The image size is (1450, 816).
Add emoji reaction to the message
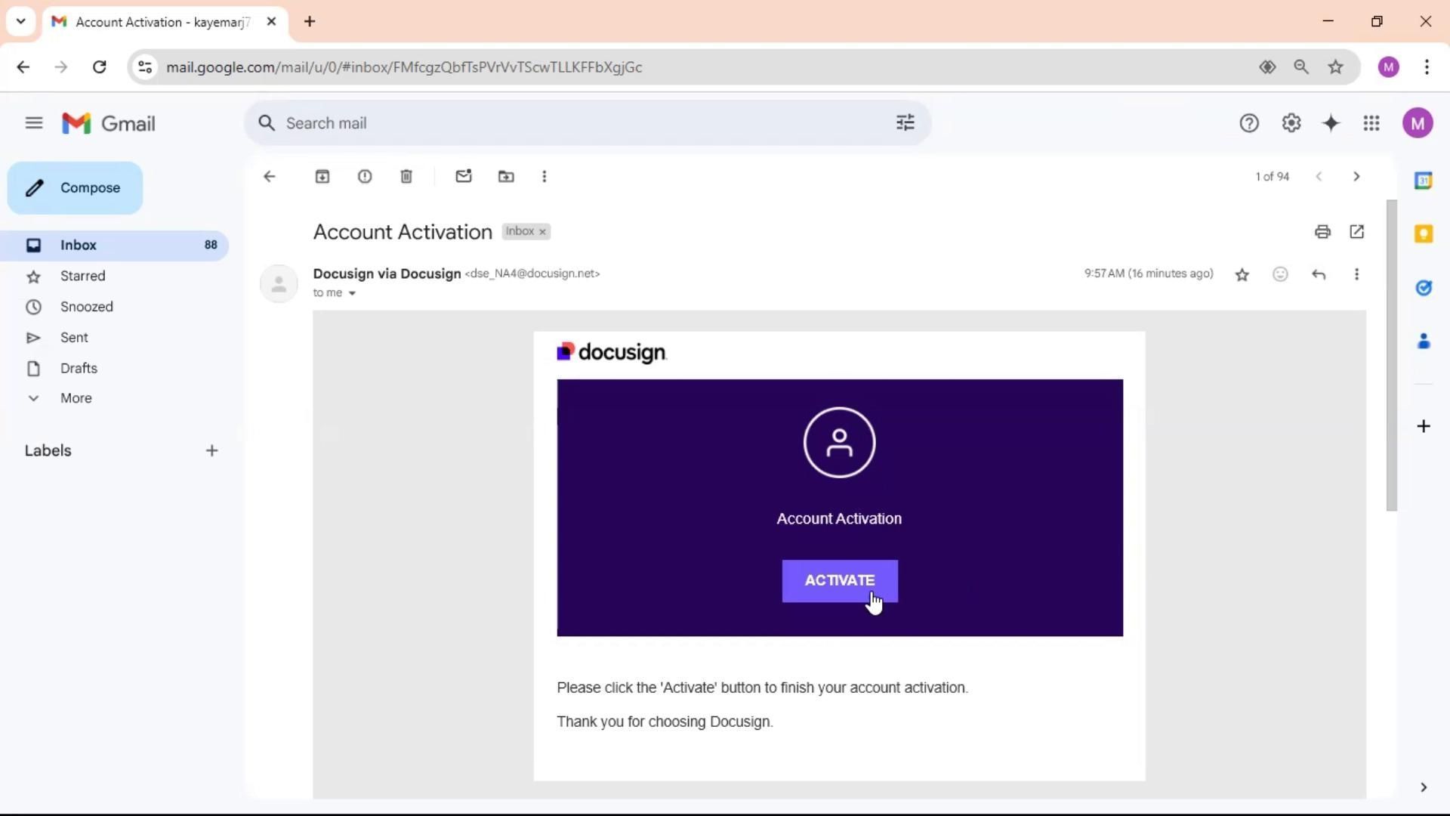tap(1280, 274)
